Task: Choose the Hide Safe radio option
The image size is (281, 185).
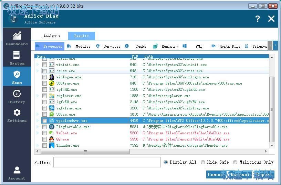Action: [203, 162]
